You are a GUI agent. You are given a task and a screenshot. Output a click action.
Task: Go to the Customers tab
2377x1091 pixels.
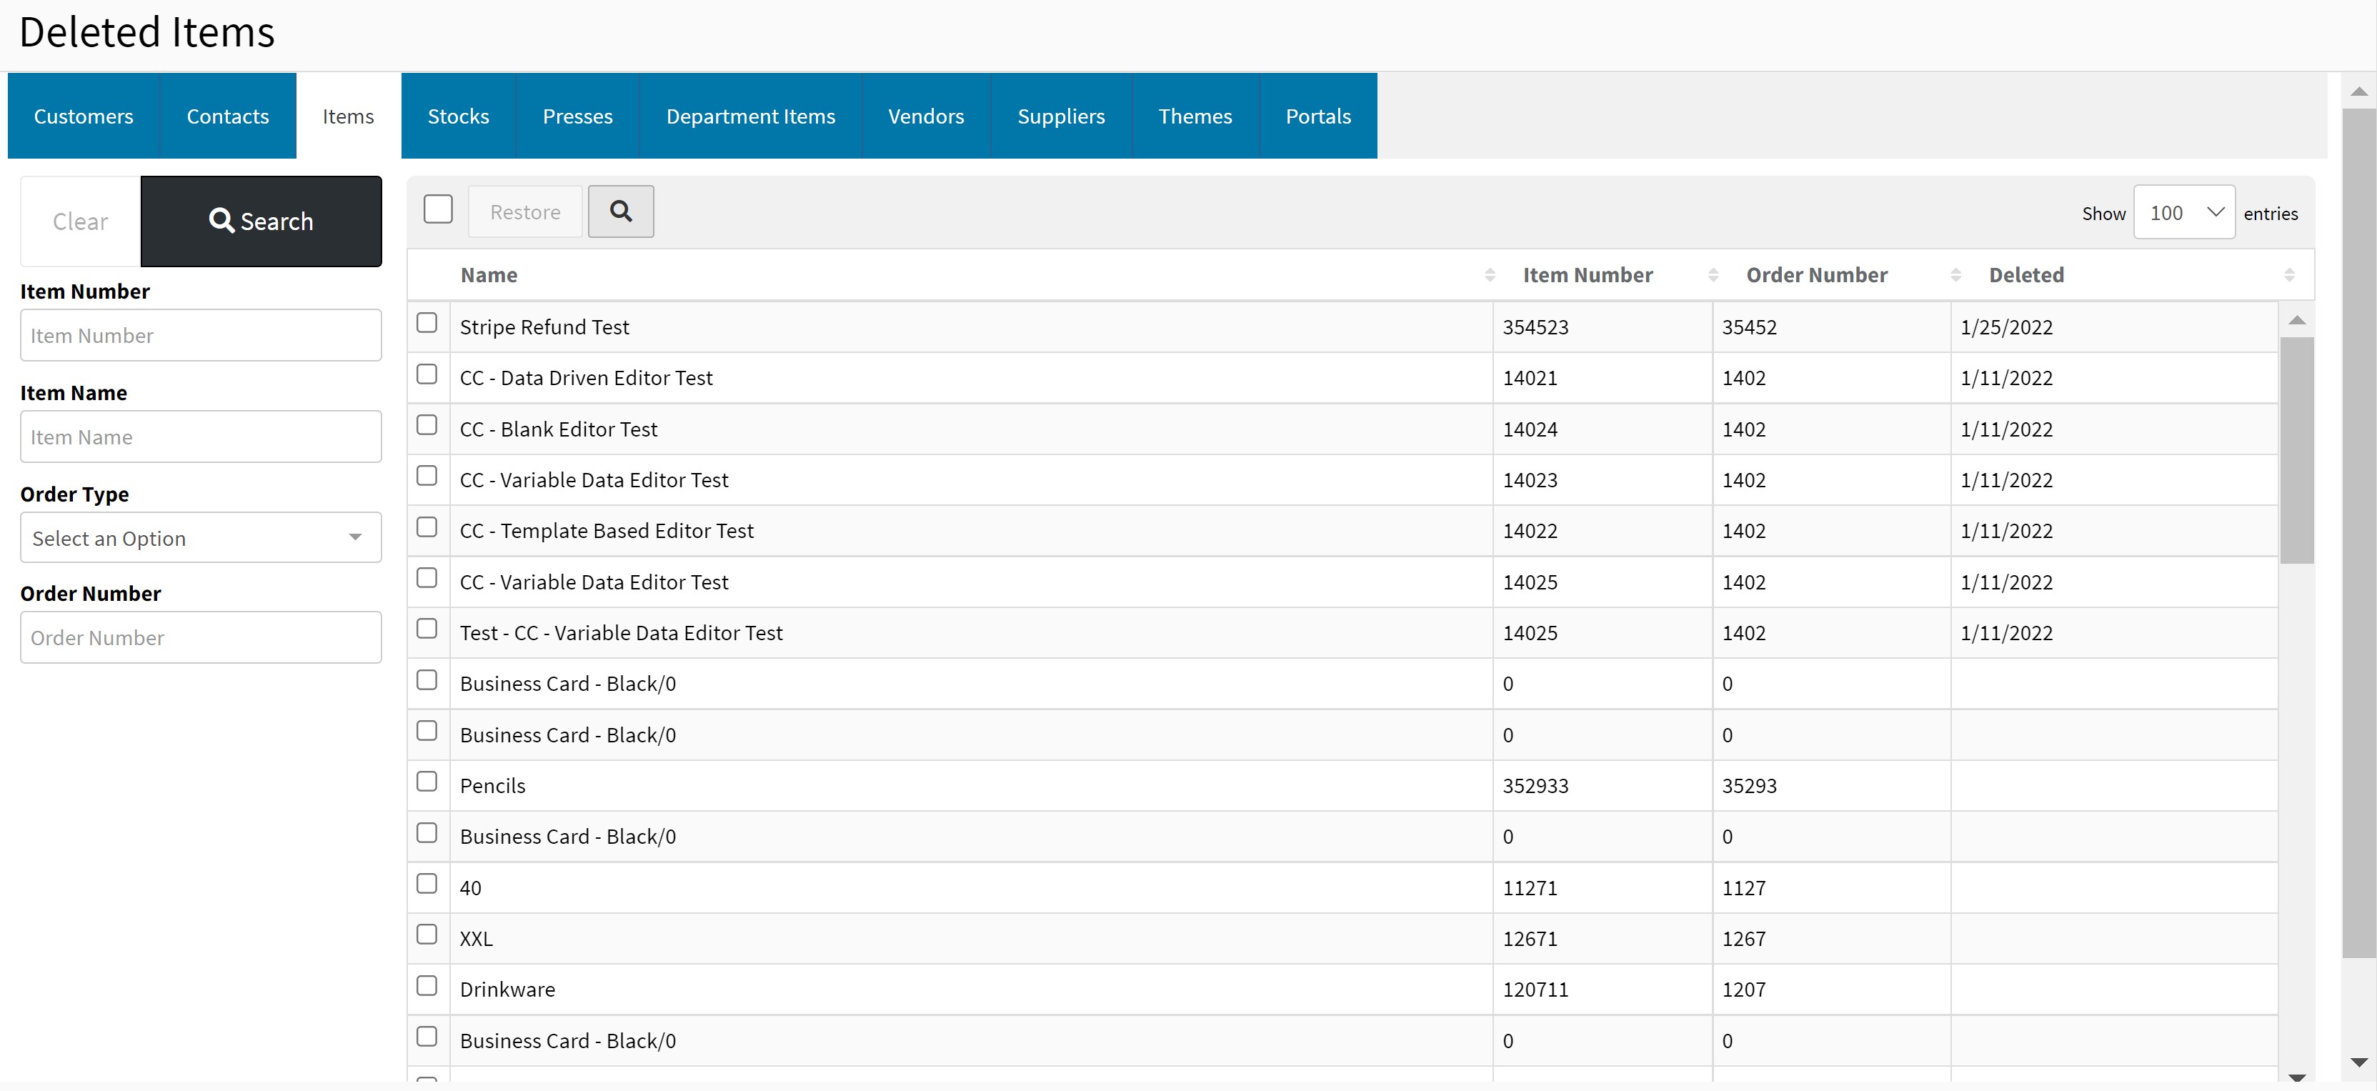tap(83, 116)
